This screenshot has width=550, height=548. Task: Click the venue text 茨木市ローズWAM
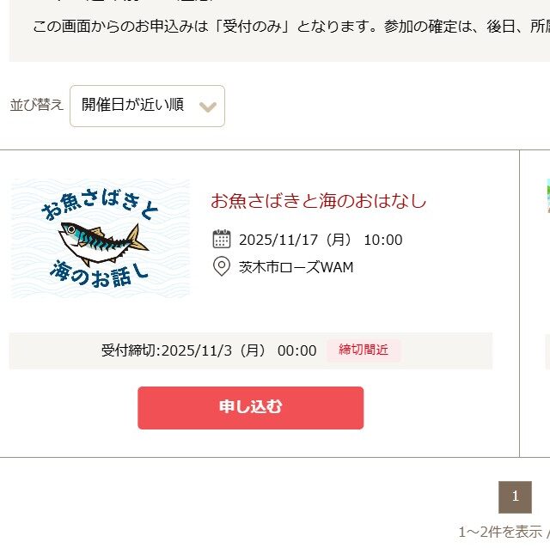coord(296,267)
